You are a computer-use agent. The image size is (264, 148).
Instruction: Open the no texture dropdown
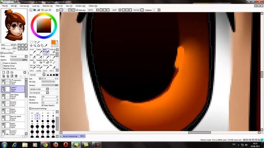tap(47, 92)
